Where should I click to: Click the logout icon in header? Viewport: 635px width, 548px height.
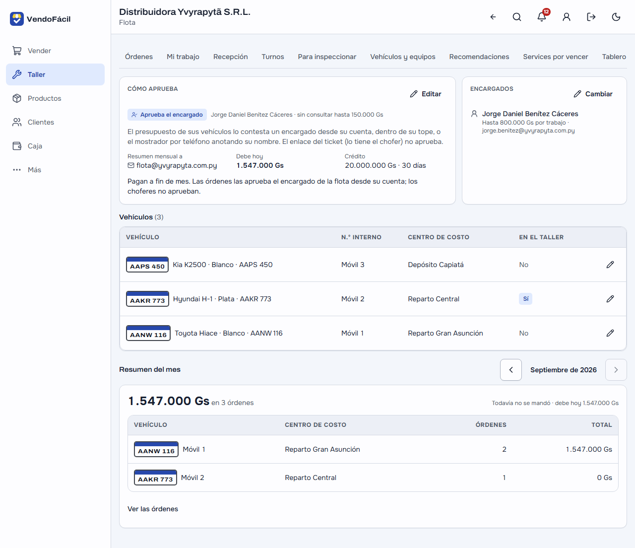[x=591, y=17]
